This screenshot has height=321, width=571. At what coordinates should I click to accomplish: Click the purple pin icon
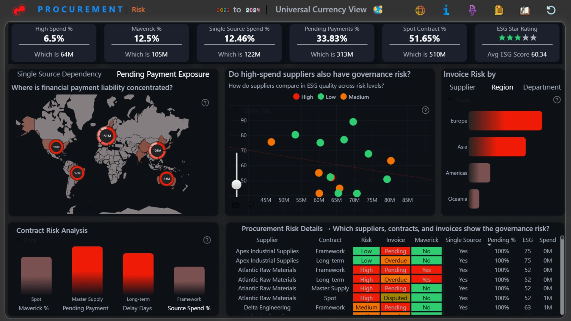pyautogui.click(x=472, y=10)
